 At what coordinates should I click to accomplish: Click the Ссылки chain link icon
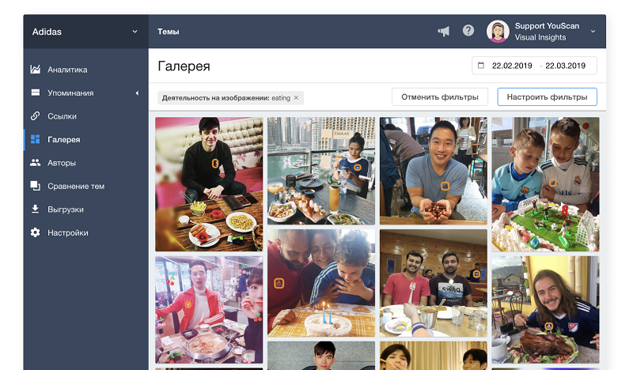tap(35, 116)
